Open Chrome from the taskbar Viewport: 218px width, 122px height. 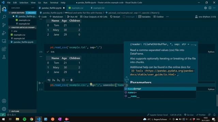(x=32, y=119)
